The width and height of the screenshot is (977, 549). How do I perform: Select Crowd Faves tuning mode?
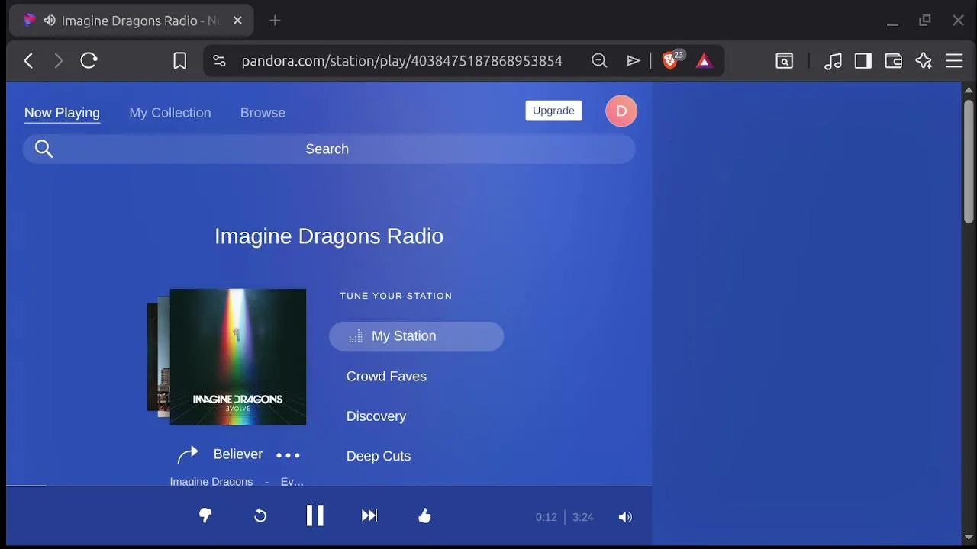click(386, 377)
